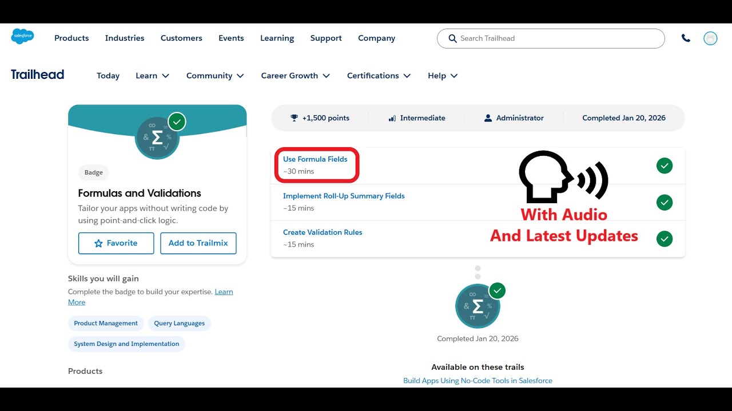
Task: Expand the Learn dropdown menu
Action: [153, 75]
